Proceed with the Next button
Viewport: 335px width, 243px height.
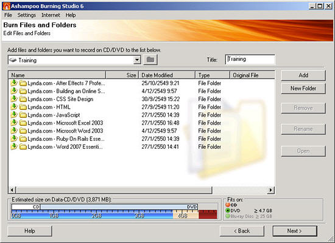pos(295,231)
